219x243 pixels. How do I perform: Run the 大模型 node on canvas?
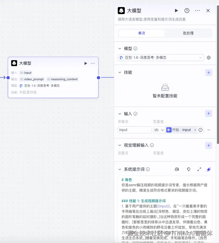tap(86, 63)
